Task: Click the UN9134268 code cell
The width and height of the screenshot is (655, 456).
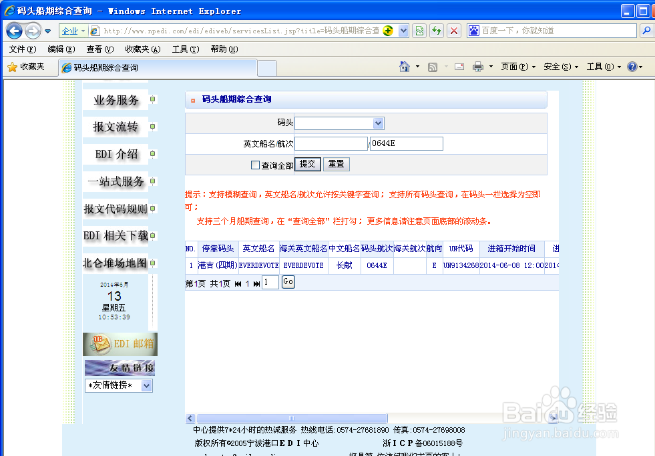Action: coord(461,265)
